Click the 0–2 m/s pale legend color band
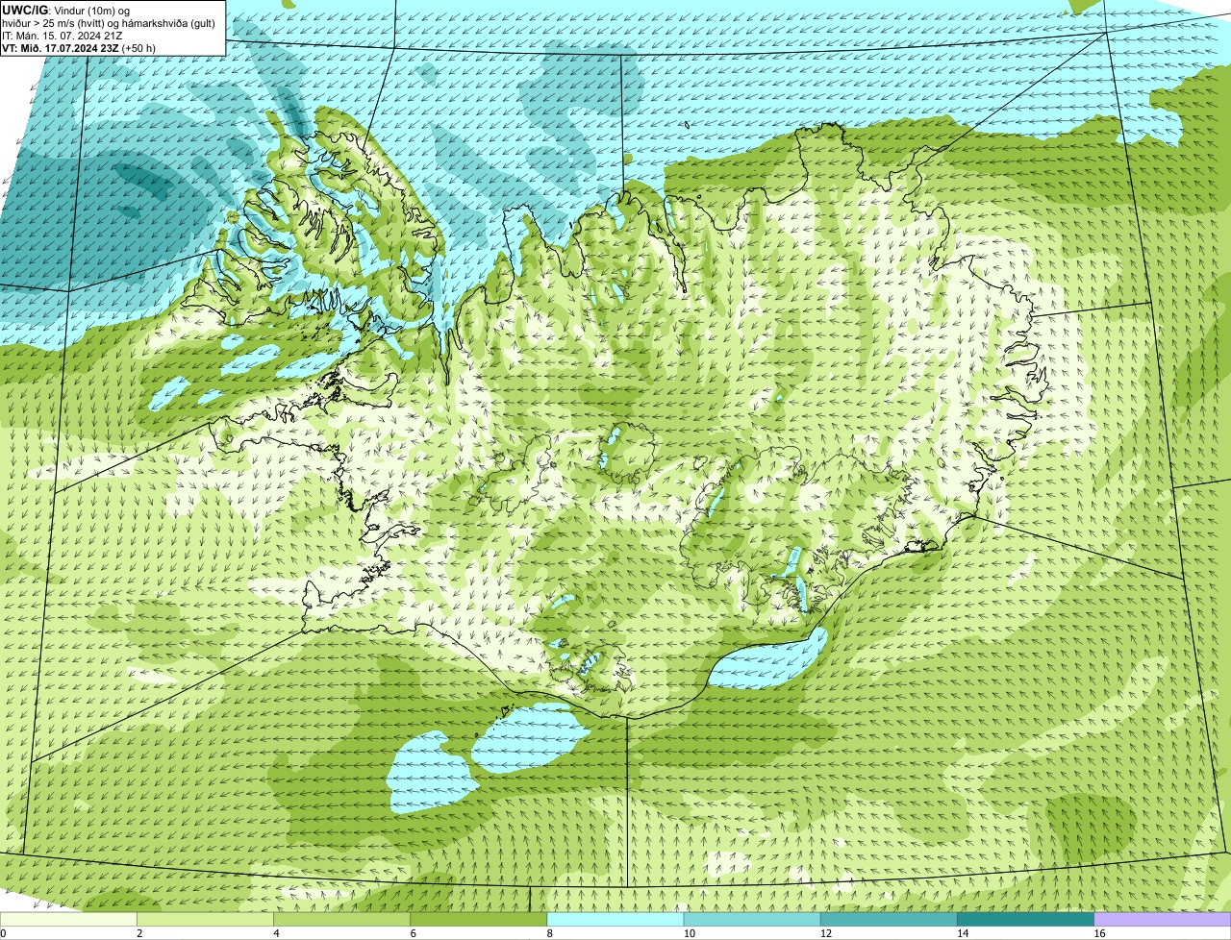1231x940 pixels. click(68, 919)
